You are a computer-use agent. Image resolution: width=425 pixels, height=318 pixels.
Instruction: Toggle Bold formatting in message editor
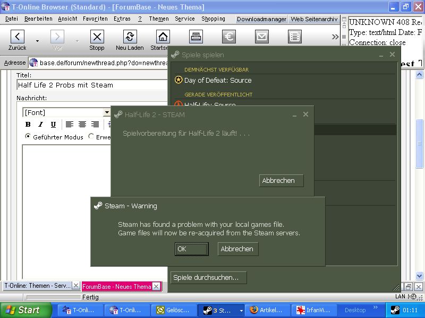(x=28, y=125)
